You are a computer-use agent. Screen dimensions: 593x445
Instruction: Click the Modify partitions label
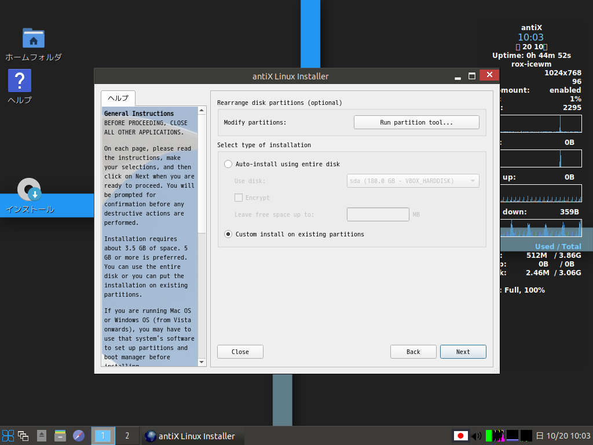(255, 123)
